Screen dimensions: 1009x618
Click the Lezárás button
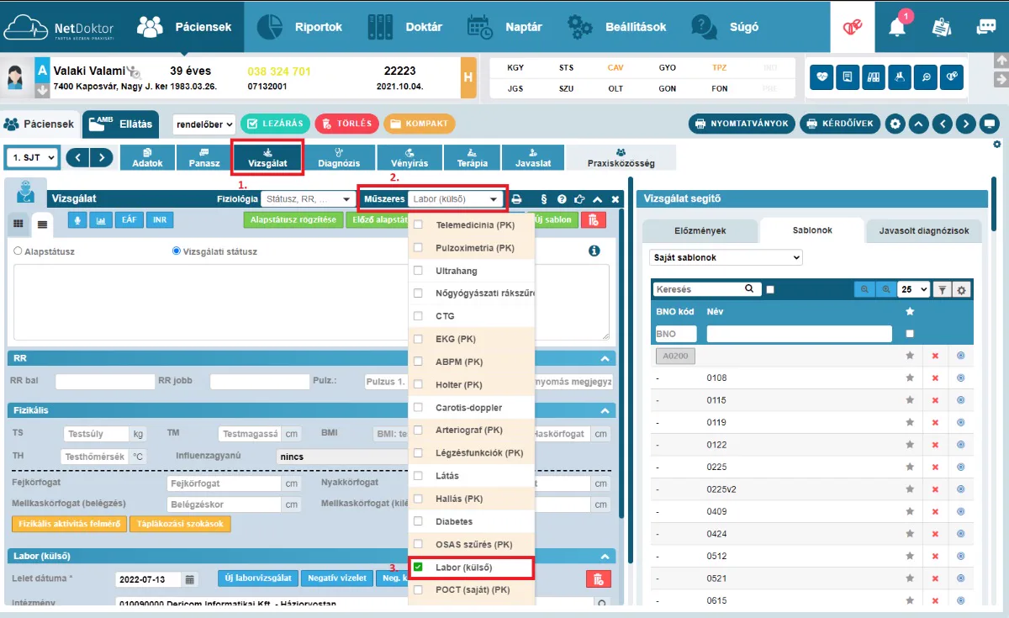tap(276, 124)
